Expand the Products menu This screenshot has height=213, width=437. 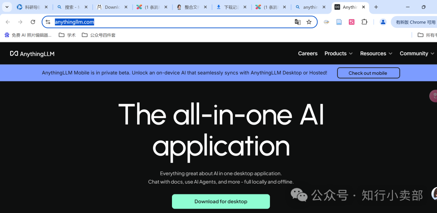tap(338, 53)
